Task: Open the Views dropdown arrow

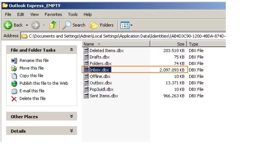Action: click(131, 25)
